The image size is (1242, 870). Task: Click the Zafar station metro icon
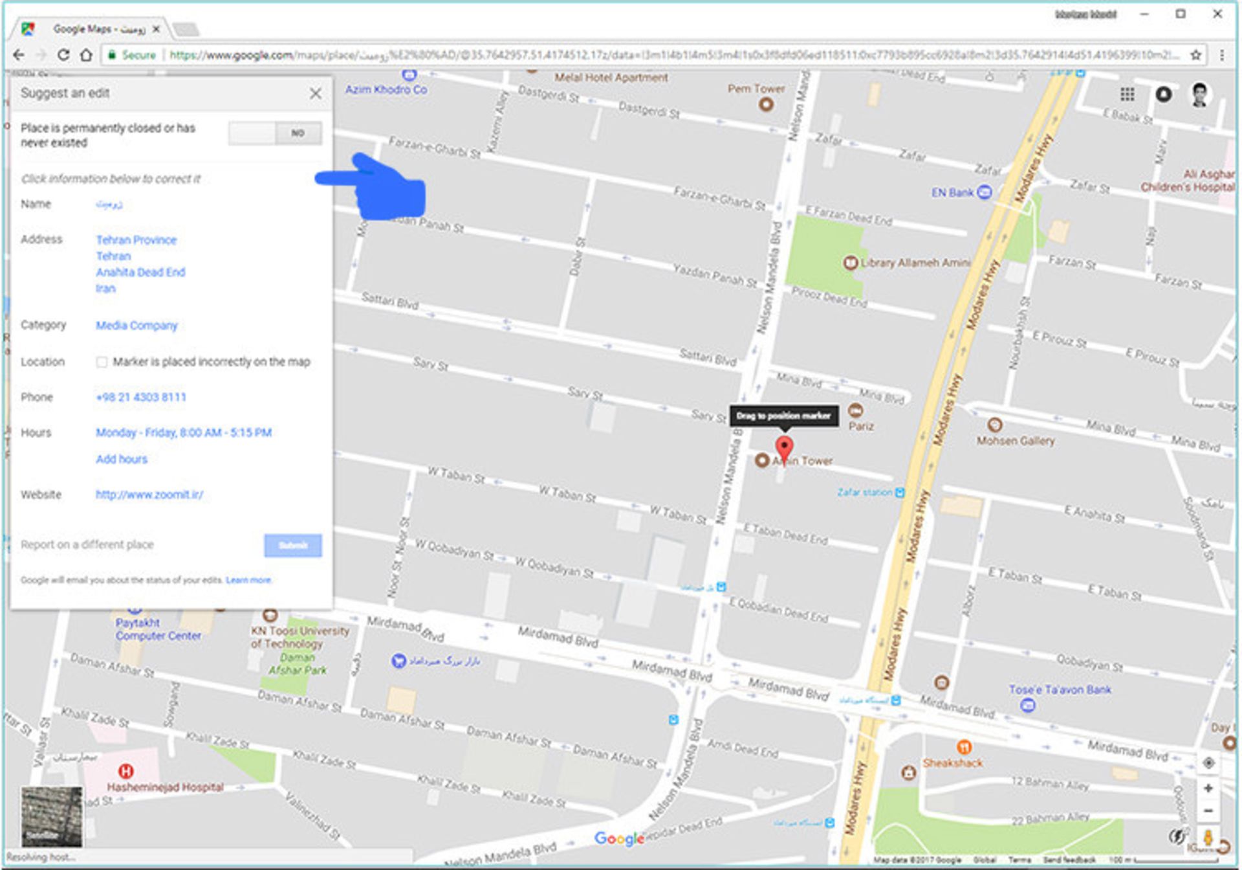899,493
